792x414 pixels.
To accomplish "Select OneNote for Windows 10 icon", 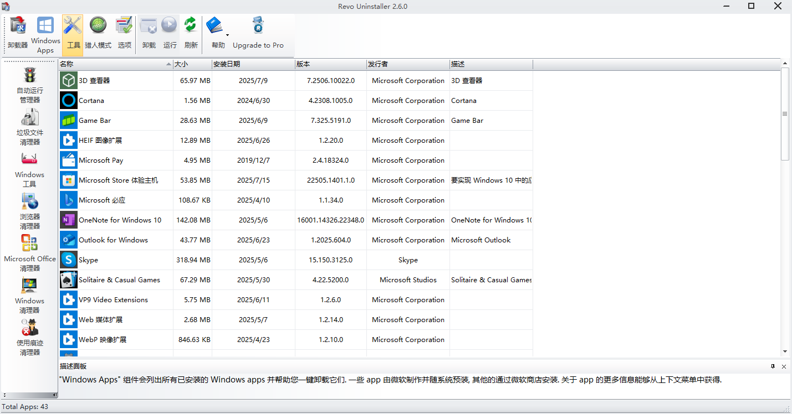I will pyautogui.click(x=69, y=220).
